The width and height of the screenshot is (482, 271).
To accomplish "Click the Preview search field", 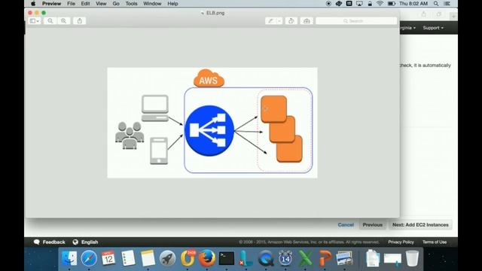I will point(356,21).
